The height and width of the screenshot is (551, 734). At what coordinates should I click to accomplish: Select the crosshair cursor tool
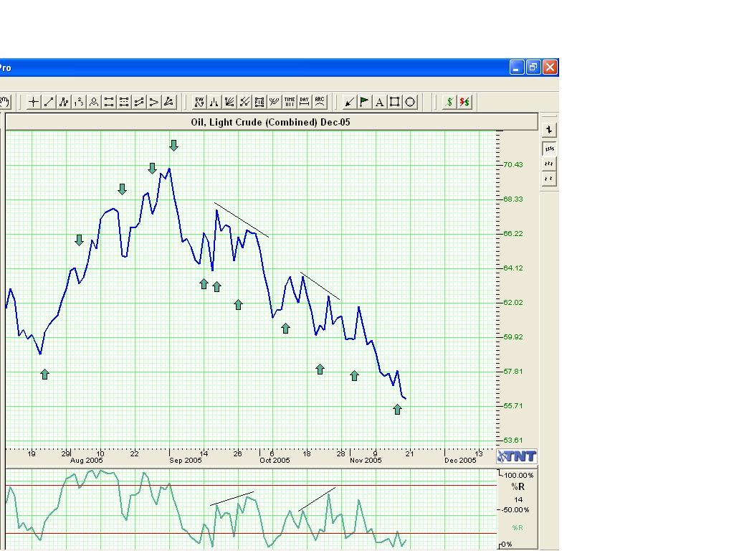[34, 102]
